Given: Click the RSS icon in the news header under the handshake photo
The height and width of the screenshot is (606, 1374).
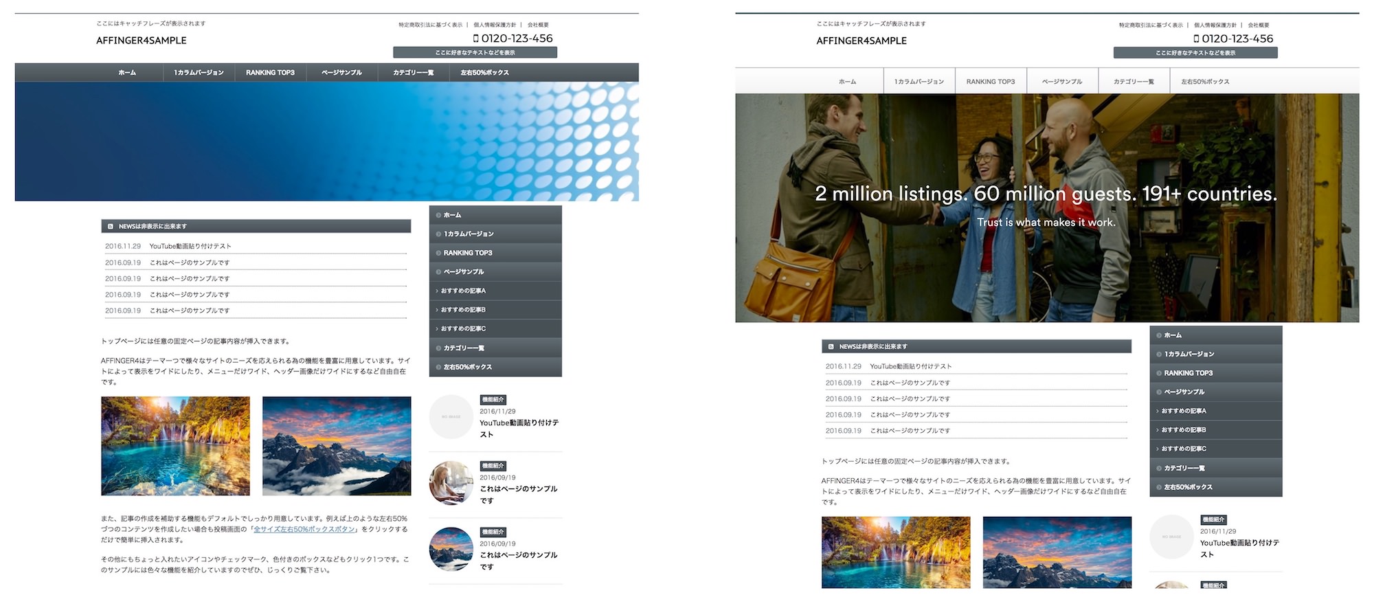Looking at the screenshot, I should tap(831, 347).
